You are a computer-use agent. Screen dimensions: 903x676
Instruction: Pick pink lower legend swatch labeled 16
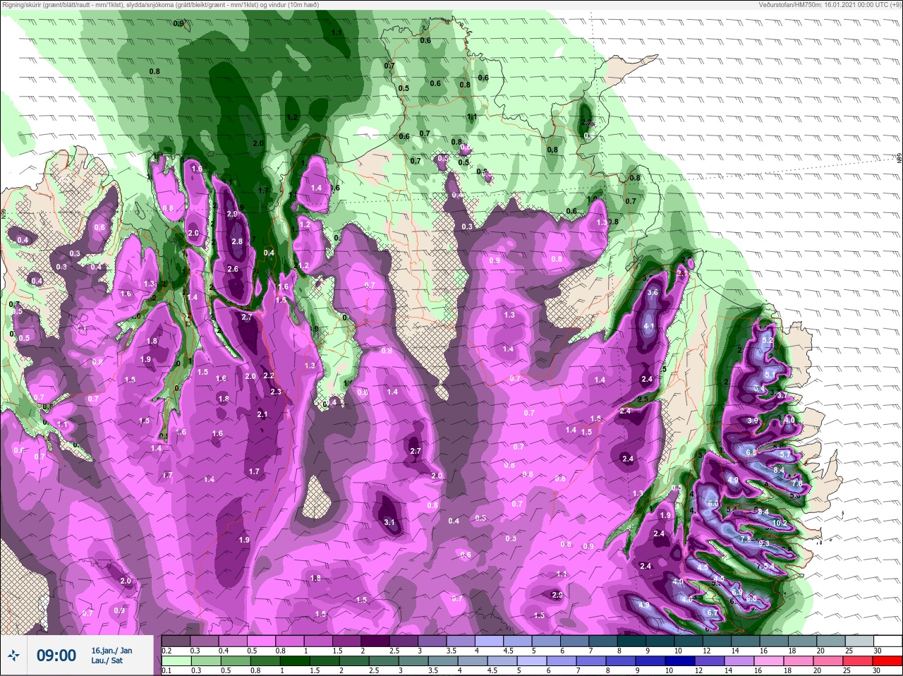tap(769, 661)
